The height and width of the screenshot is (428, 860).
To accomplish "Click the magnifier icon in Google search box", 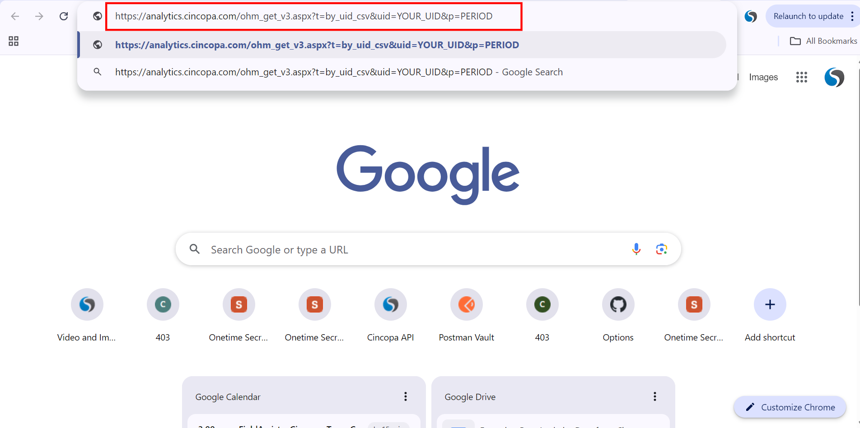I will (195, 249).
